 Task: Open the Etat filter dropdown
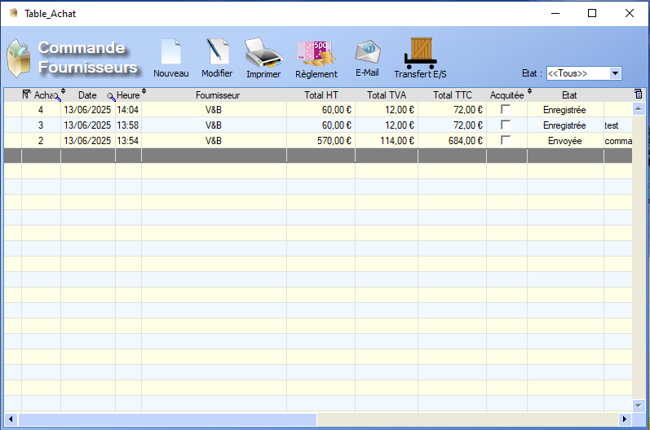[x=615, y=73]
